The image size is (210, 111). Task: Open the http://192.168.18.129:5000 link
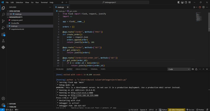click(84, 95)
